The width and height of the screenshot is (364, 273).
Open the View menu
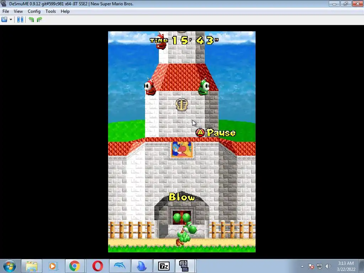click(x=18, y=11)
